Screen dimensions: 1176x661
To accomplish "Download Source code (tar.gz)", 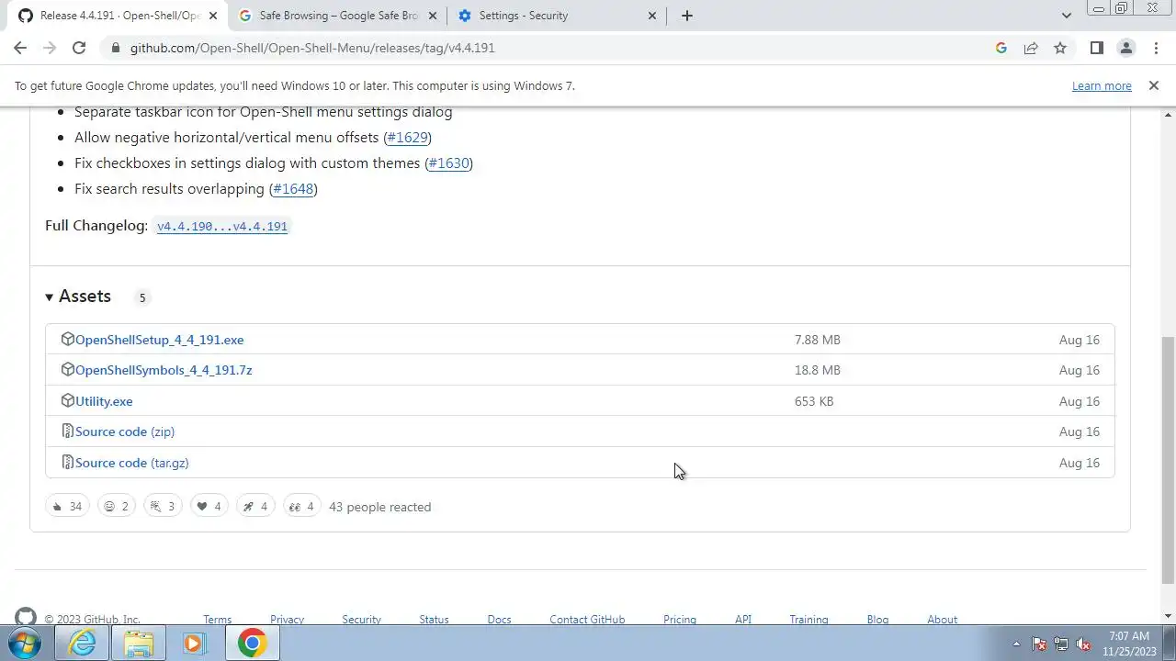I will click(132, 463).
